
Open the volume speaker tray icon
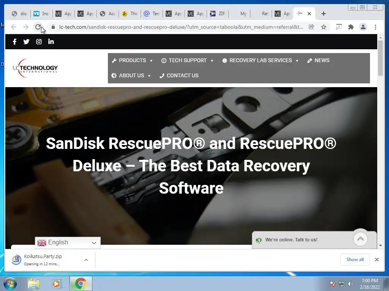tap(351, 284)
